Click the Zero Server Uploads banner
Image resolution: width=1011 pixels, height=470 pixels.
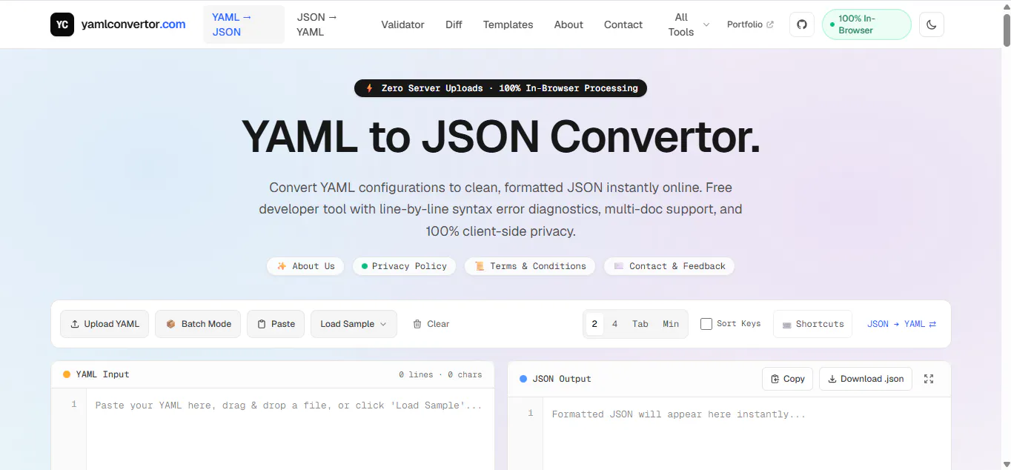tap(501, 88)
